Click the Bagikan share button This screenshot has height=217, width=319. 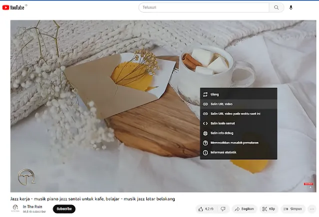(244, 209)
